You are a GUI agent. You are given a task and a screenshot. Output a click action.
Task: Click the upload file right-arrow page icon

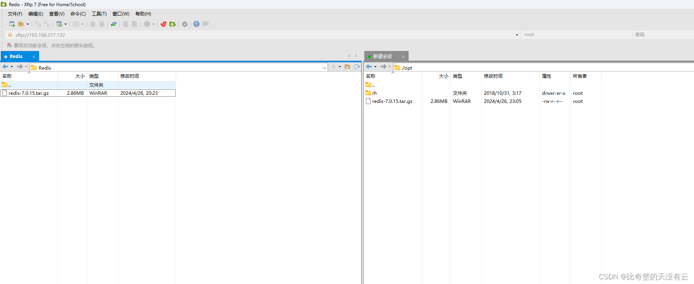[102, 24]
